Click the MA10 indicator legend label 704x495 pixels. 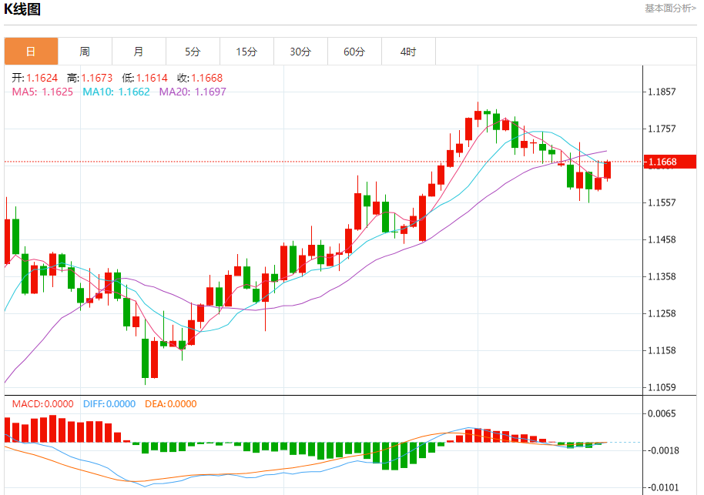coord(116,92)
